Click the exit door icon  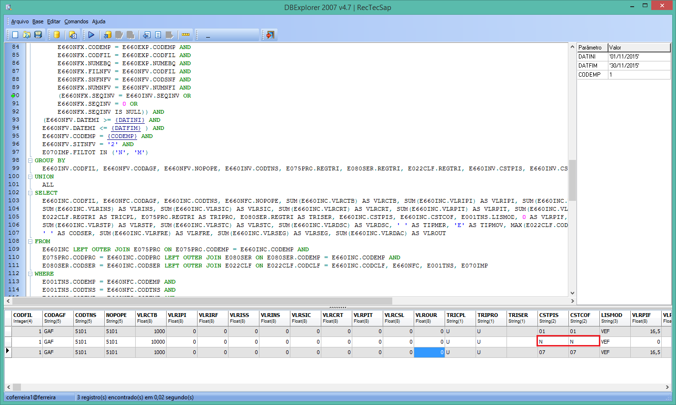(x=270, y=35)
